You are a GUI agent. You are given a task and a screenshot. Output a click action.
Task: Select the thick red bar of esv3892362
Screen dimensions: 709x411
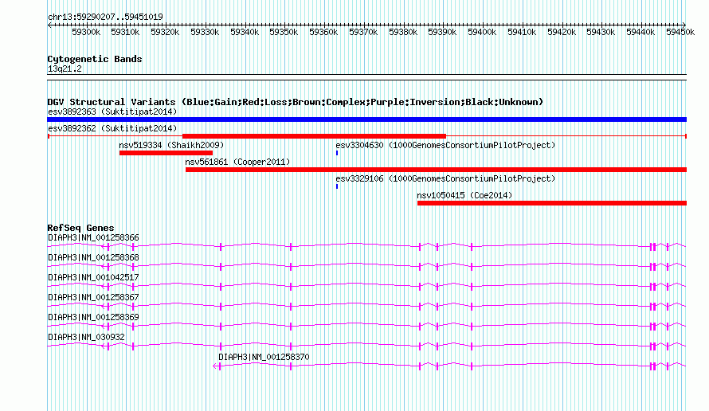pyautogui.click(x=314, y=136)
